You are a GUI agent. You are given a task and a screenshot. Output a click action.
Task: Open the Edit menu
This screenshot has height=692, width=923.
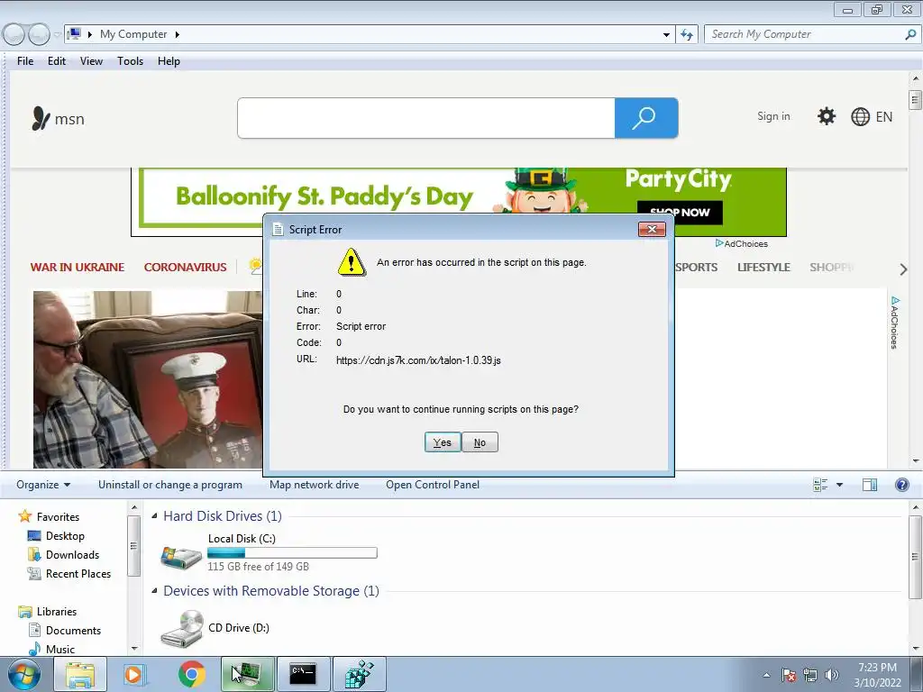coord(57,61)
